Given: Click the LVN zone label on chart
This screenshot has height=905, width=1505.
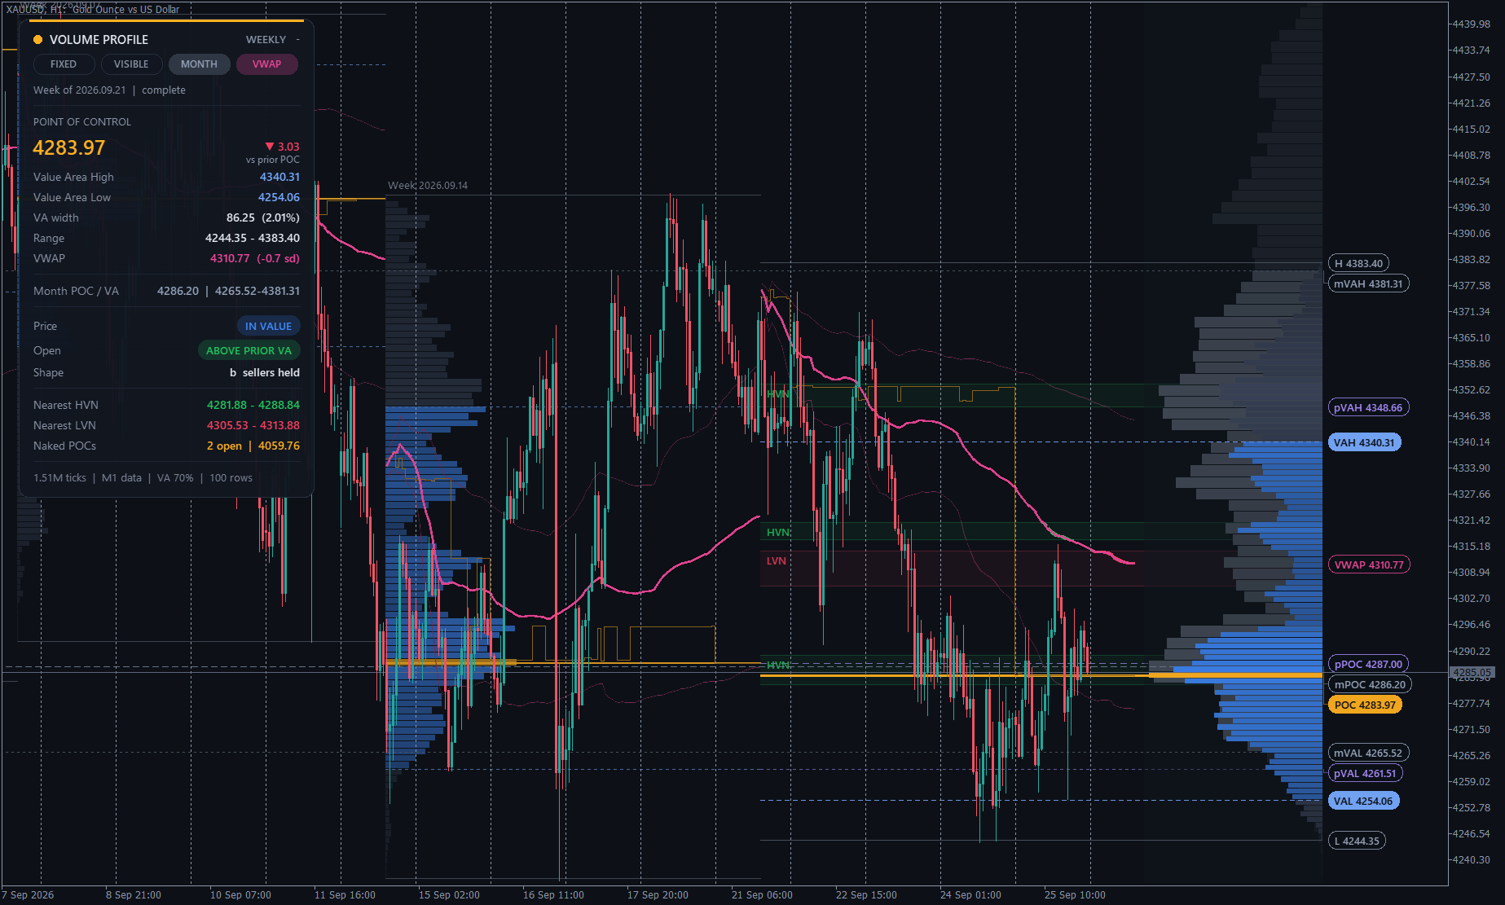Looking at the screenshot, I should click(776, 560).
